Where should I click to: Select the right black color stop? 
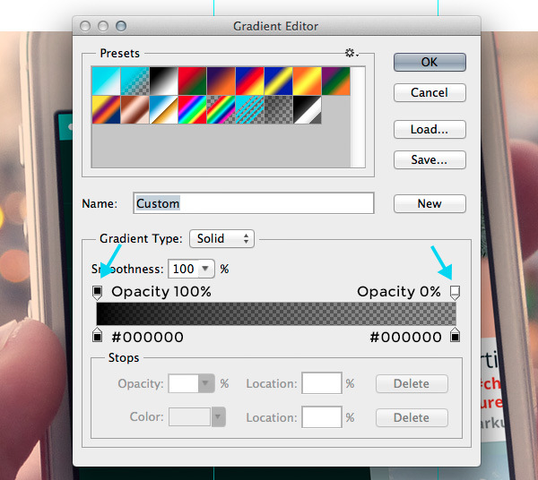pyautogui.click(x=455, y=336)
